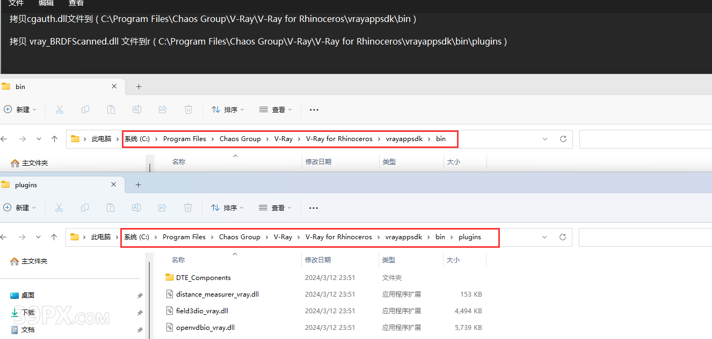The height and width of the screenshot is (339, 712).
Task: Click the Cut icon in bin window toolbar
Action: 60,109
